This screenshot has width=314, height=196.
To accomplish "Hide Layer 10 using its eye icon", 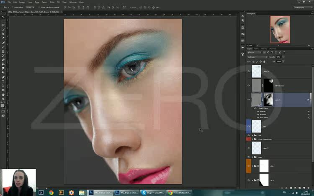I will 249,71.
